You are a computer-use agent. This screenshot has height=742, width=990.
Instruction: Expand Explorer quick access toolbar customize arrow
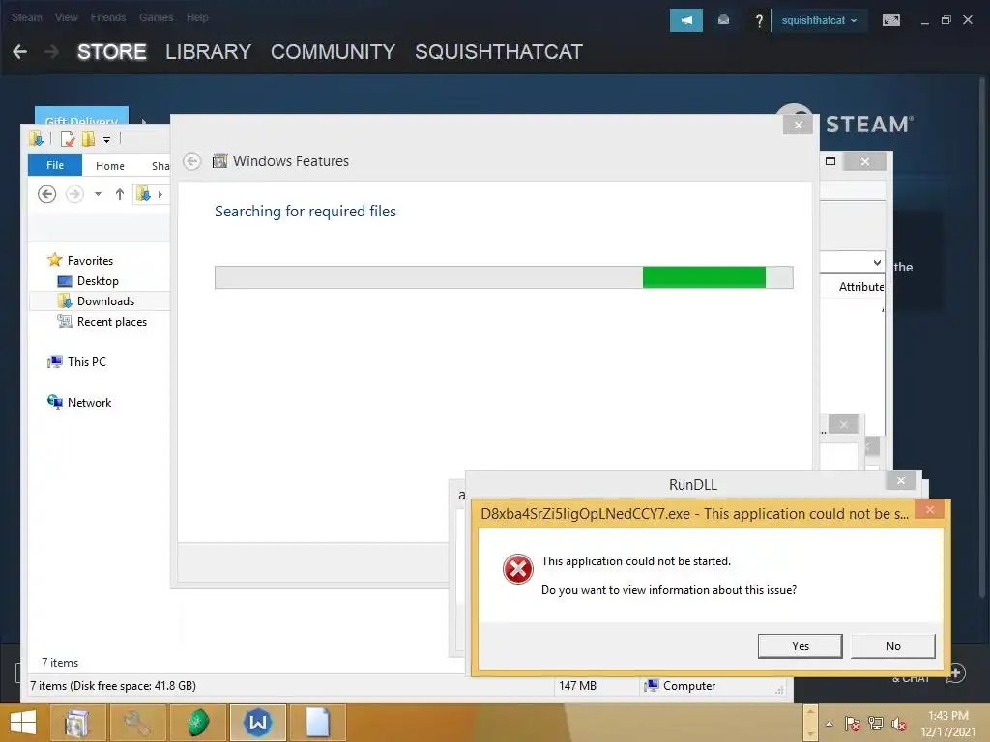pyautogui.click(x=106, y=140)
